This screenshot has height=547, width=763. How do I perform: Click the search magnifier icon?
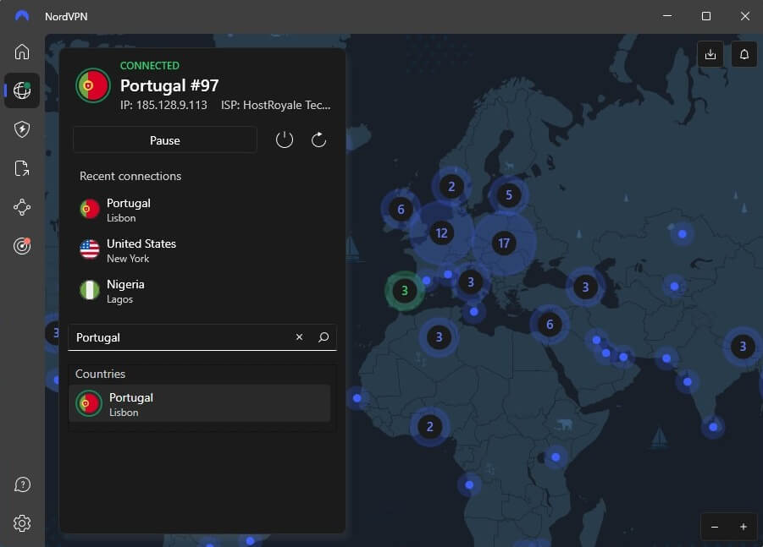322,337
